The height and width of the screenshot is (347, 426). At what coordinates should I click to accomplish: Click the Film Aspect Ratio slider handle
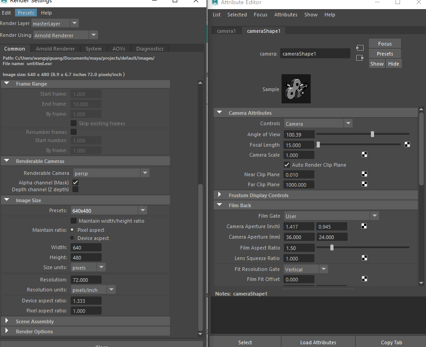click(332, 247)
